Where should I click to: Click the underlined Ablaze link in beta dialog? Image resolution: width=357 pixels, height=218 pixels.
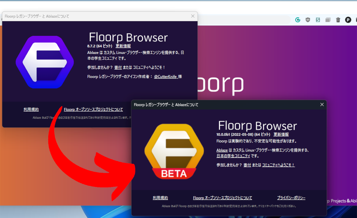point(222,150)
